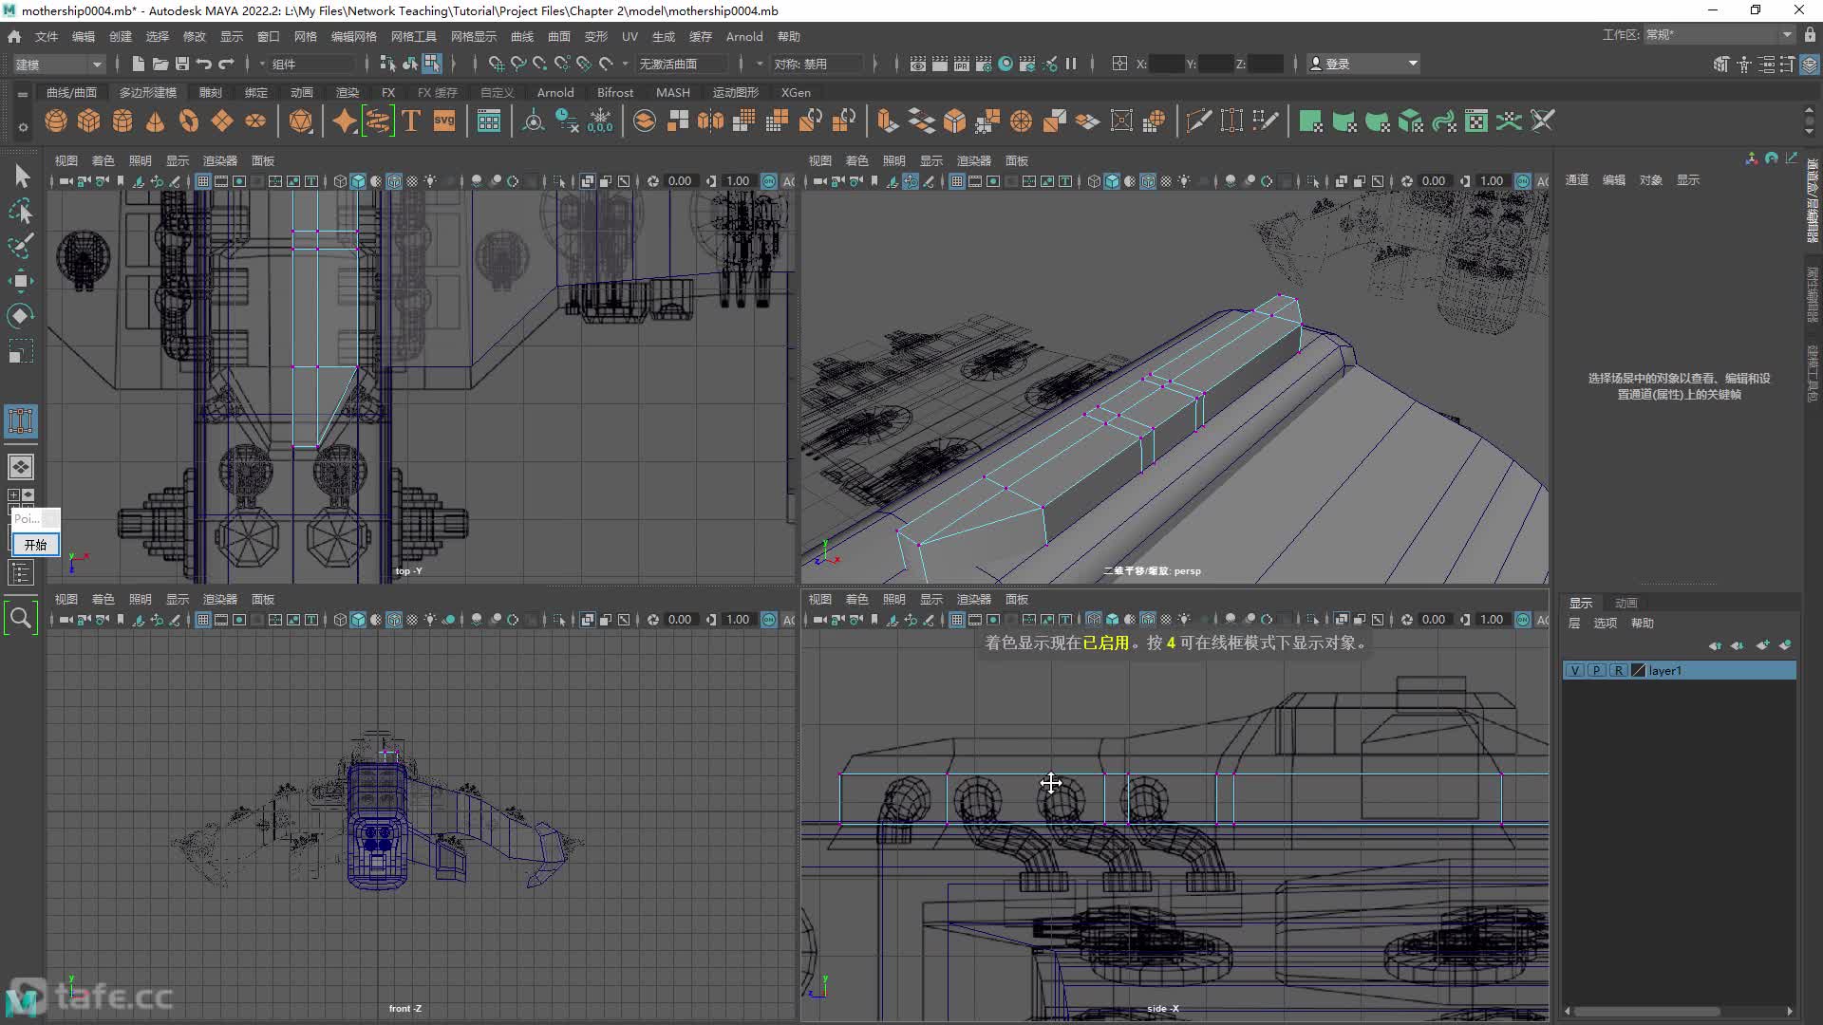Click the Sweep Mesh shelf icon
This screenshot has height=1025, width=1823.
tap(378, 121)
